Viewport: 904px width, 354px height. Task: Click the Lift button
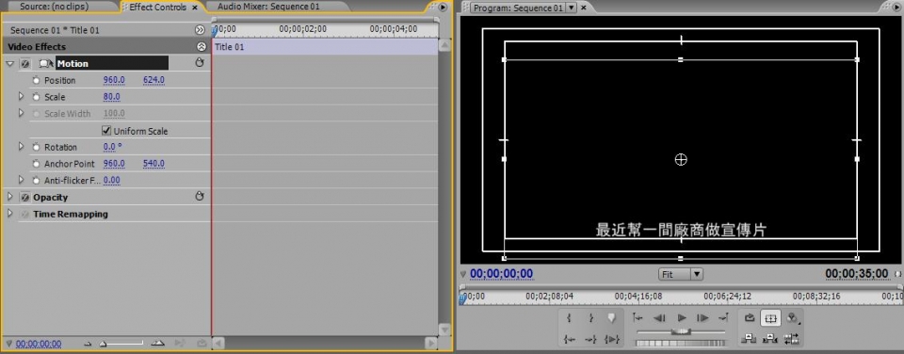[749, 339]
